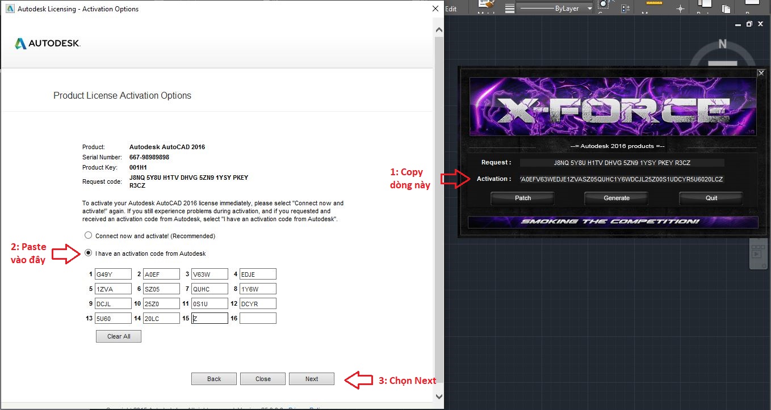Click the dialog scrollbar up arrow

(438, 29)
